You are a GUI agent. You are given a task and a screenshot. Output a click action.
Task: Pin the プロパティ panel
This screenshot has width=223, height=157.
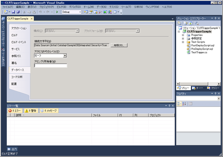click(x=215, y=93)
